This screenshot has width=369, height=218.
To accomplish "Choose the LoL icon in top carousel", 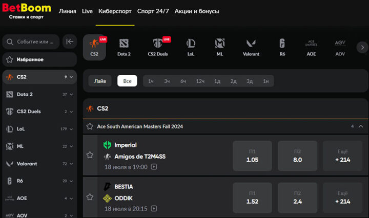I will 190,47.
